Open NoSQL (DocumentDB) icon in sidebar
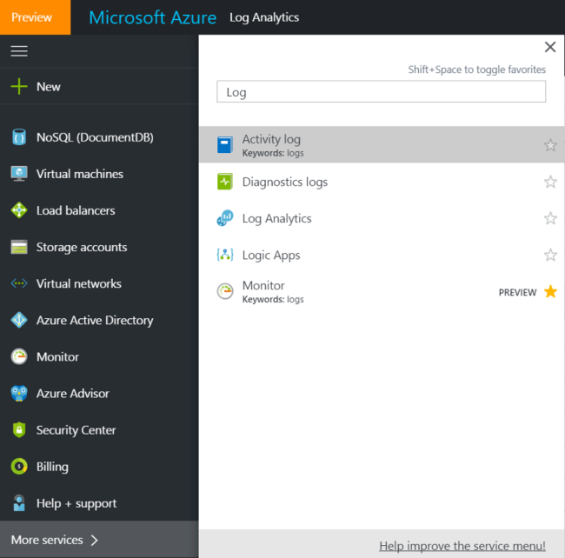Image resolution: width=565 pixels, height=558 pixels. pyautogui.click(x=19, y=137)
